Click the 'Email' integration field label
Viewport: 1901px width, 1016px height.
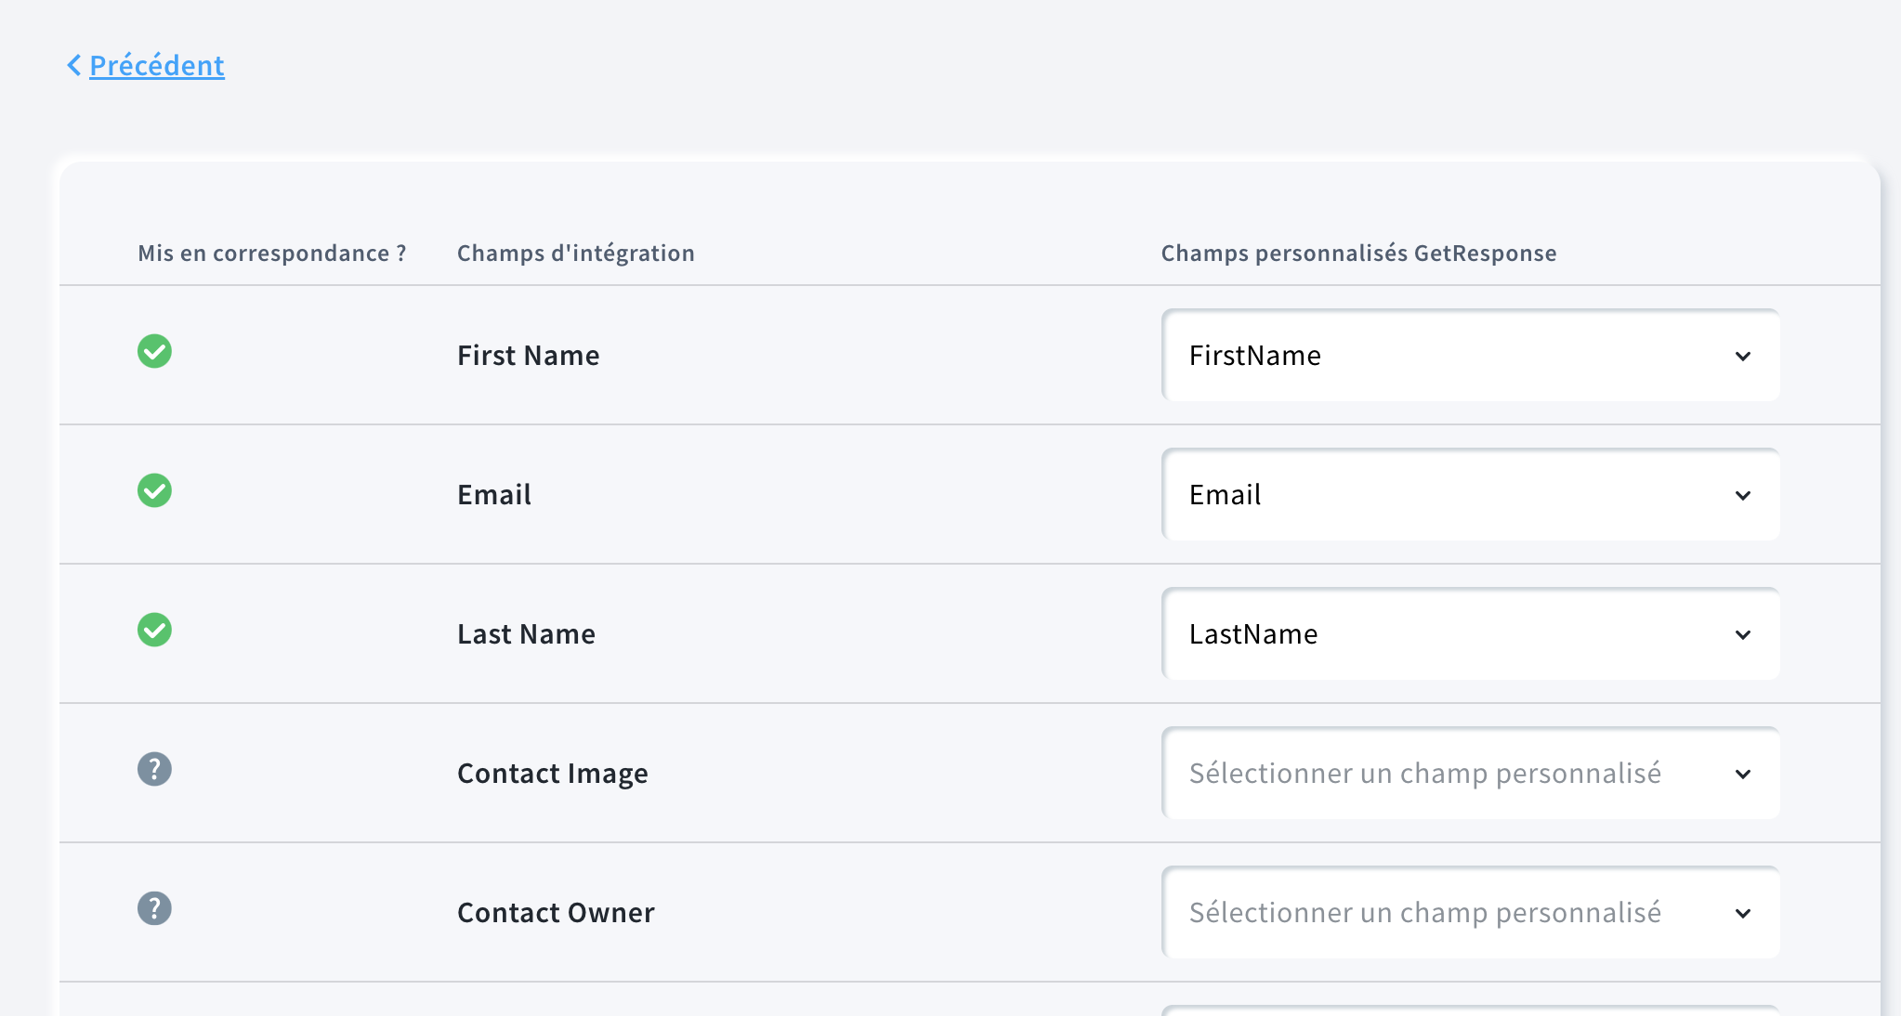(x=494, y=495)
